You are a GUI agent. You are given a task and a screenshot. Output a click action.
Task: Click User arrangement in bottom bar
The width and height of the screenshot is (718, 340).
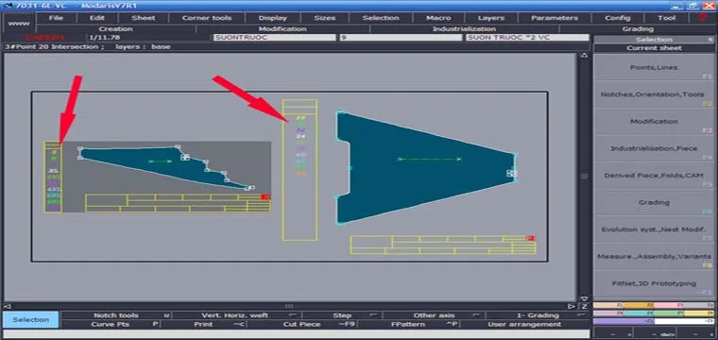click(524, 324)
